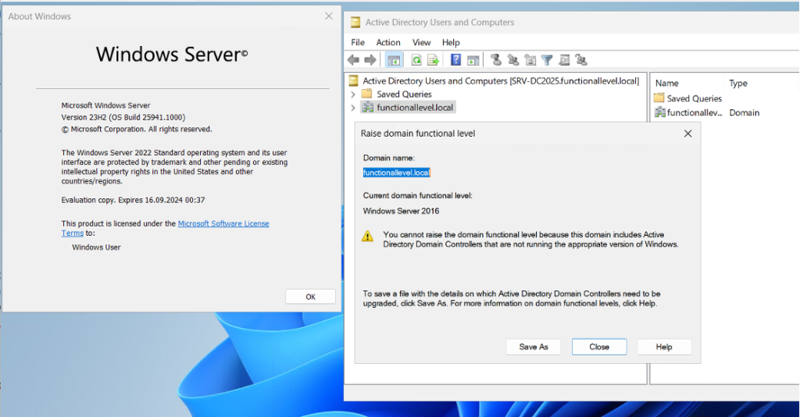Click the Save As button
The image size is (800, 417).
(x=533, y=347)
